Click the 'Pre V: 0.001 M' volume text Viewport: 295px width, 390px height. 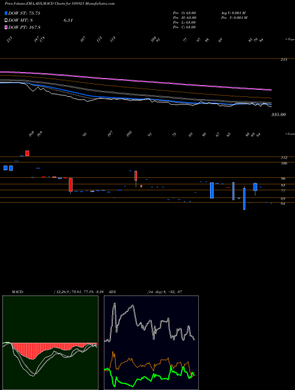tap(234, 18)
